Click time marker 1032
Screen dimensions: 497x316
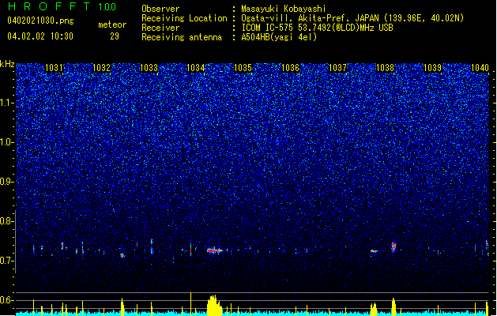[101, 68]
